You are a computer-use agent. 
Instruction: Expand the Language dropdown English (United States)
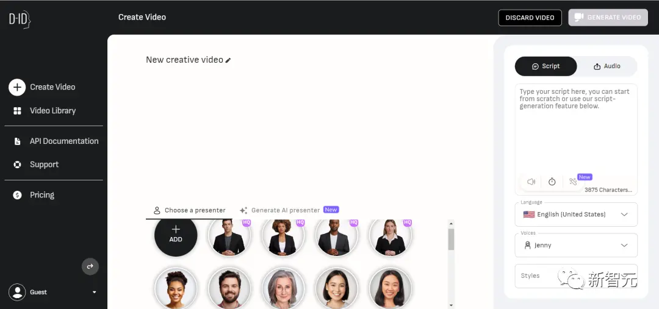coord(576,215)
